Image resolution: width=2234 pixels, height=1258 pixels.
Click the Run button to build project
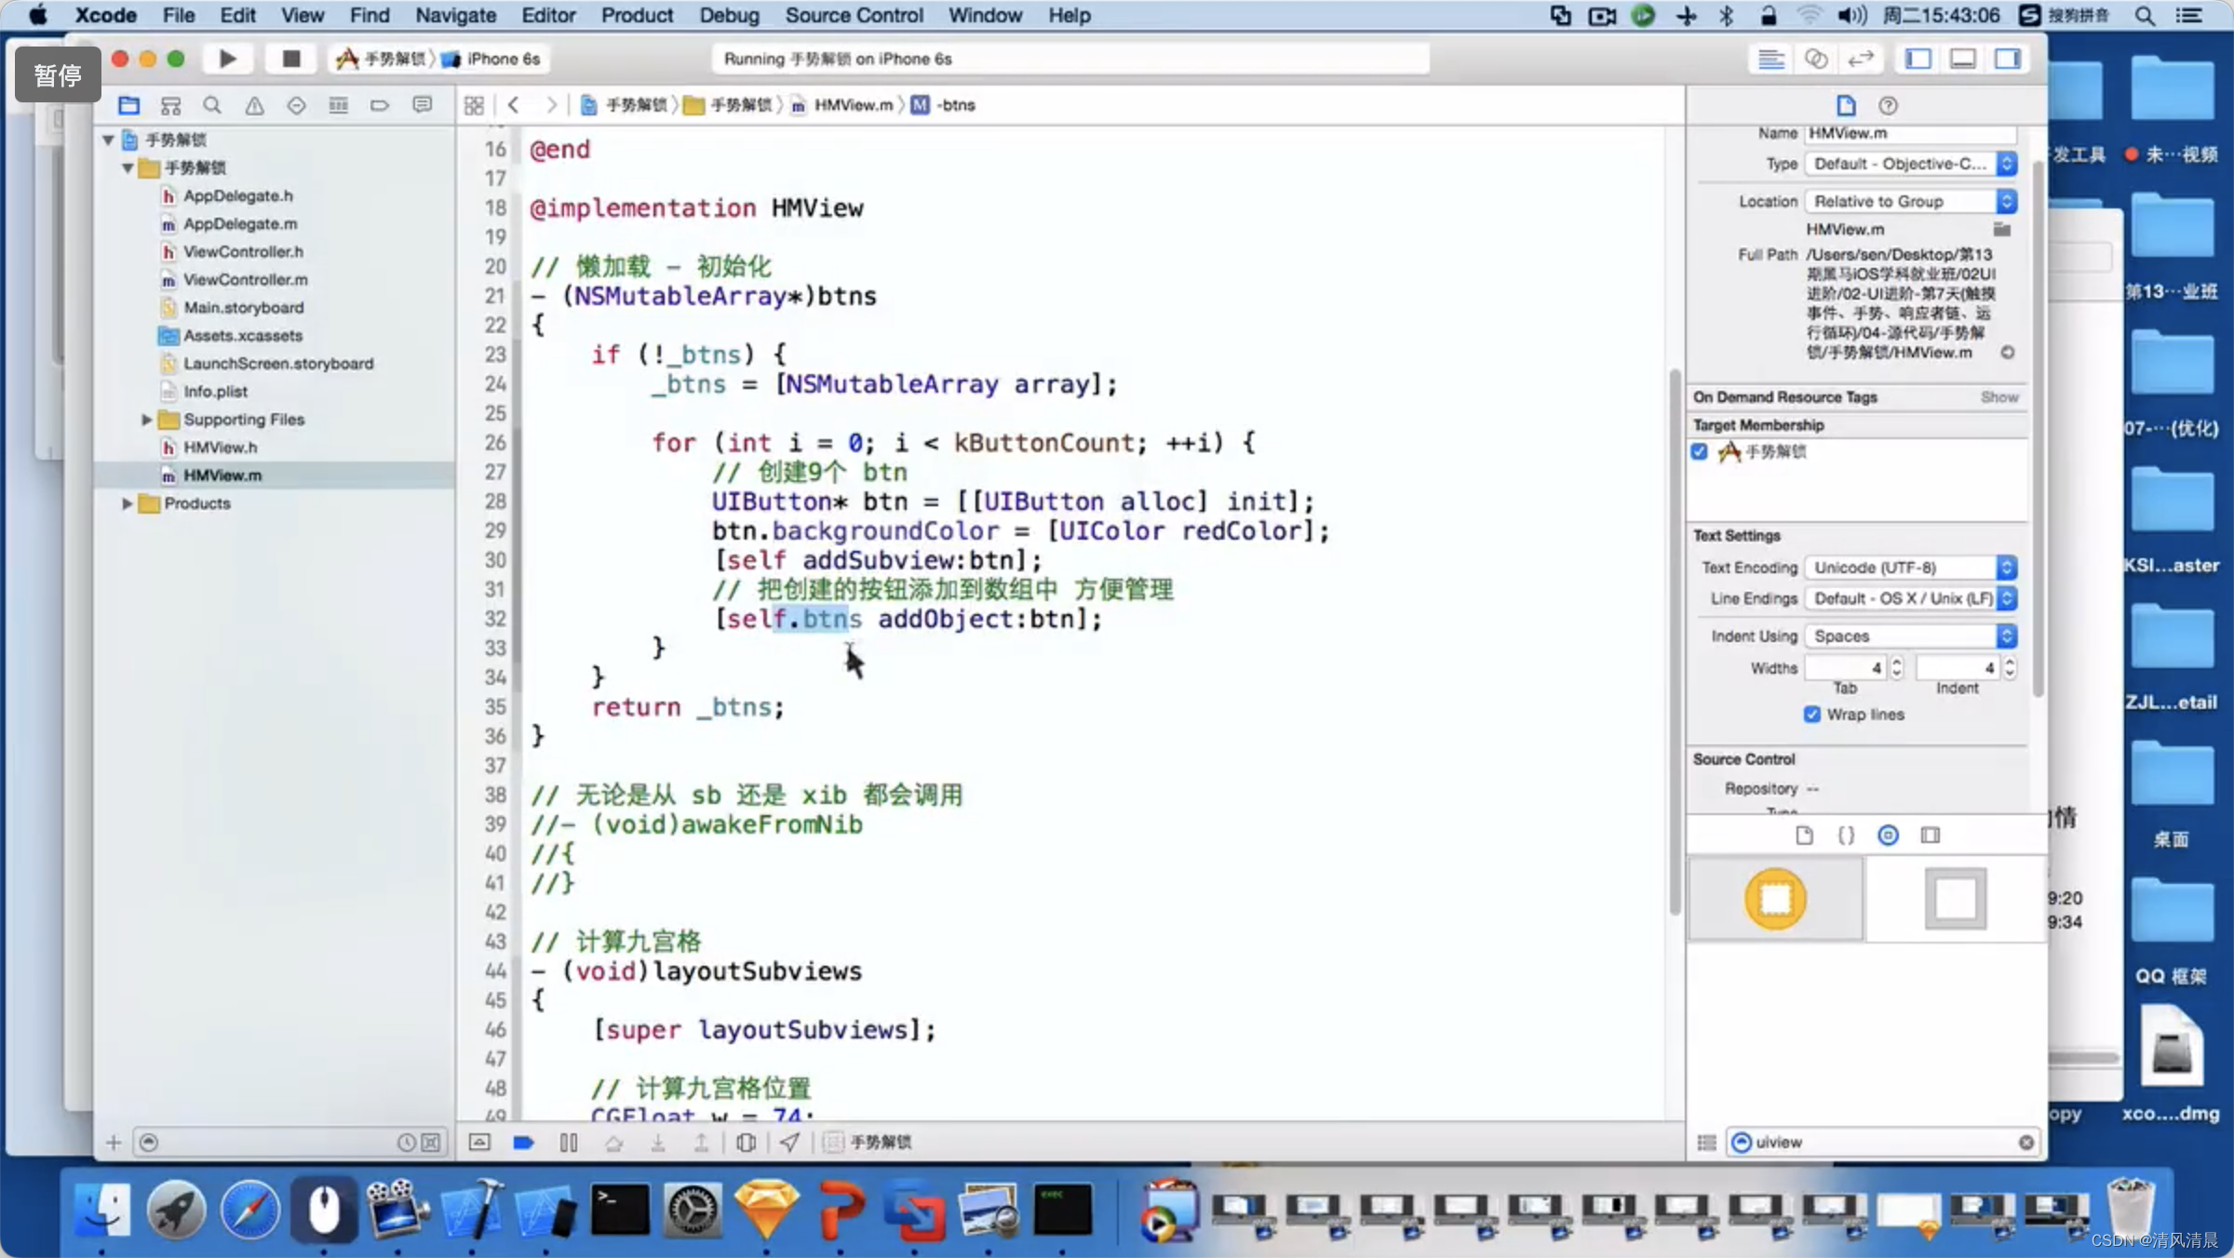(225, 59)
